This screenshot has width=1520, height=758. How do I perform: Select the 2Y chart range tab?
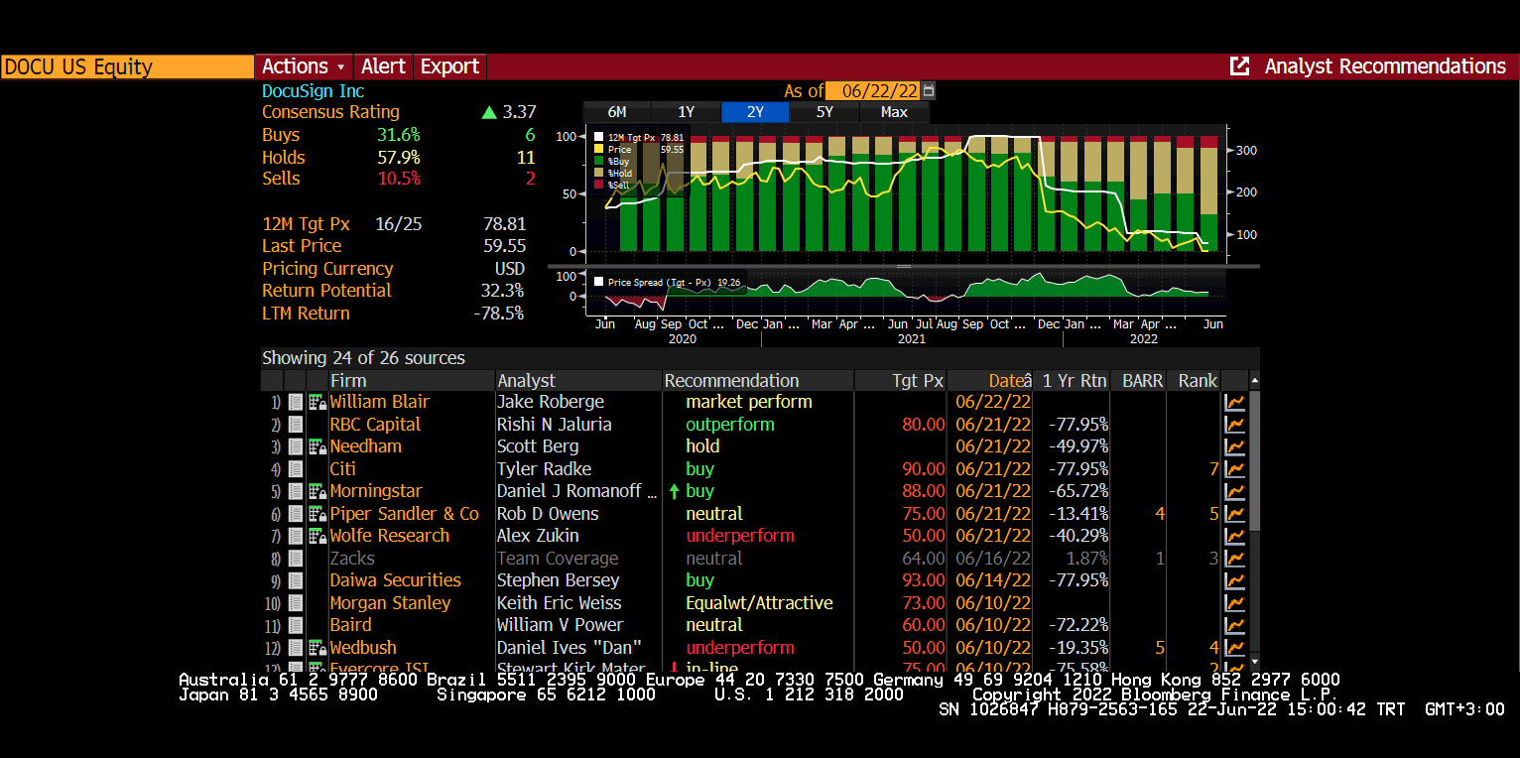pyautogui.click(x=755, y=112)
